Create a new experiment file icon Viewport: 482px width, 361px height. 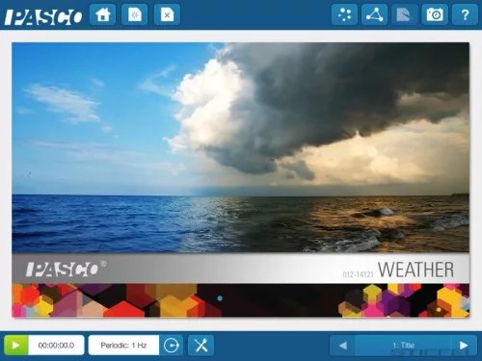(x=135, y=14)
